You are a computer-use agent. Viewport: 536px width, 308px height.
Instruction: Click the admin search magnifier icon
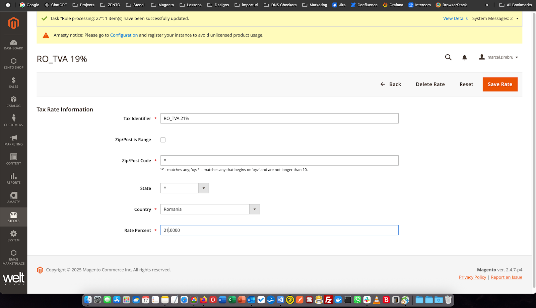448,57
